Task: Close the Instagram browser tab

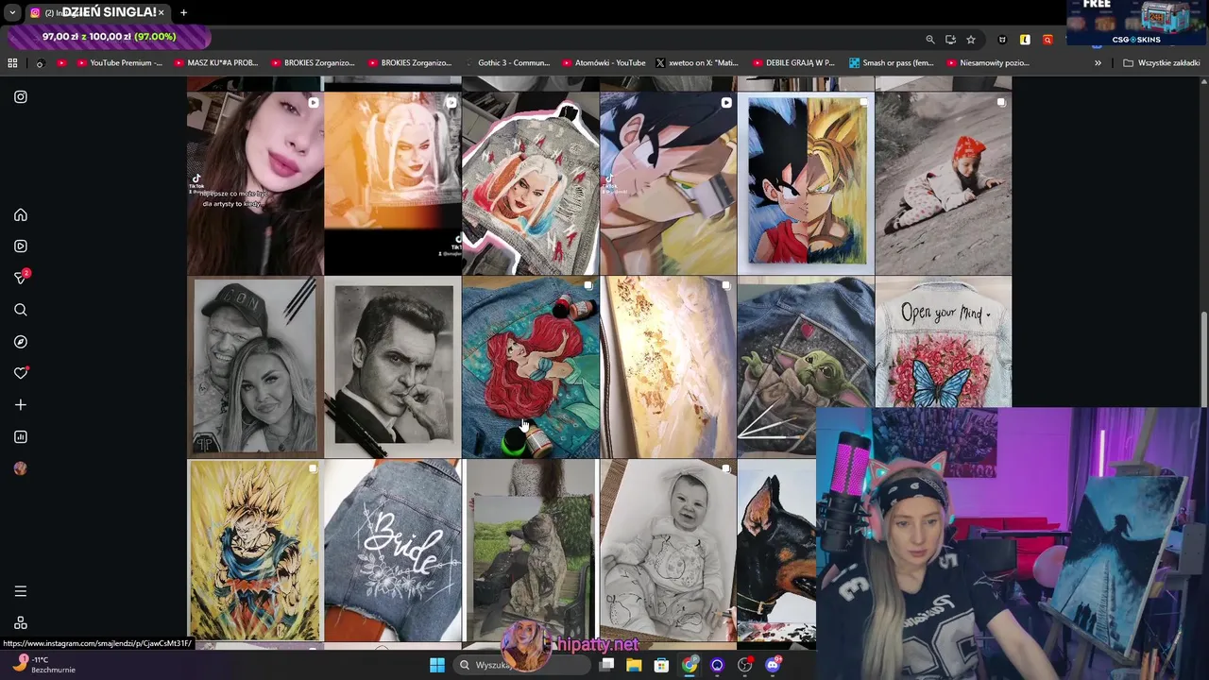Action: click(161, 12)
